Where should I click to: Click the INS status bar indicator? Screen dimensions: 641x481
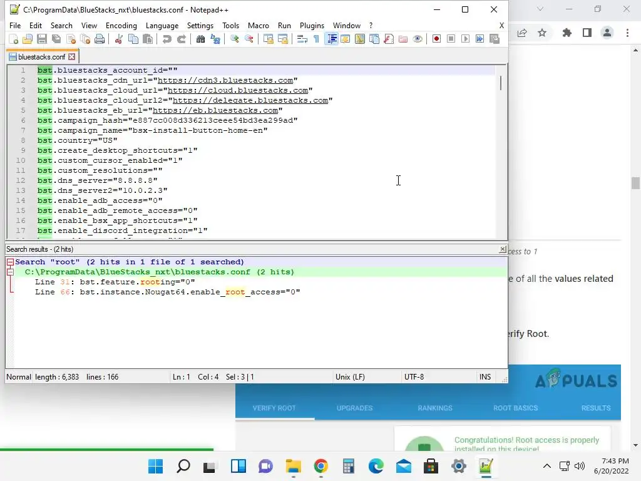[485, 376]
